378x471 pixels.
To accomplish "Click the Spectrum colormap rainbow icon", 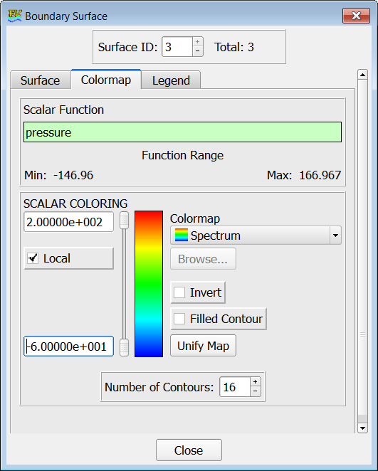I will (182, 235).
